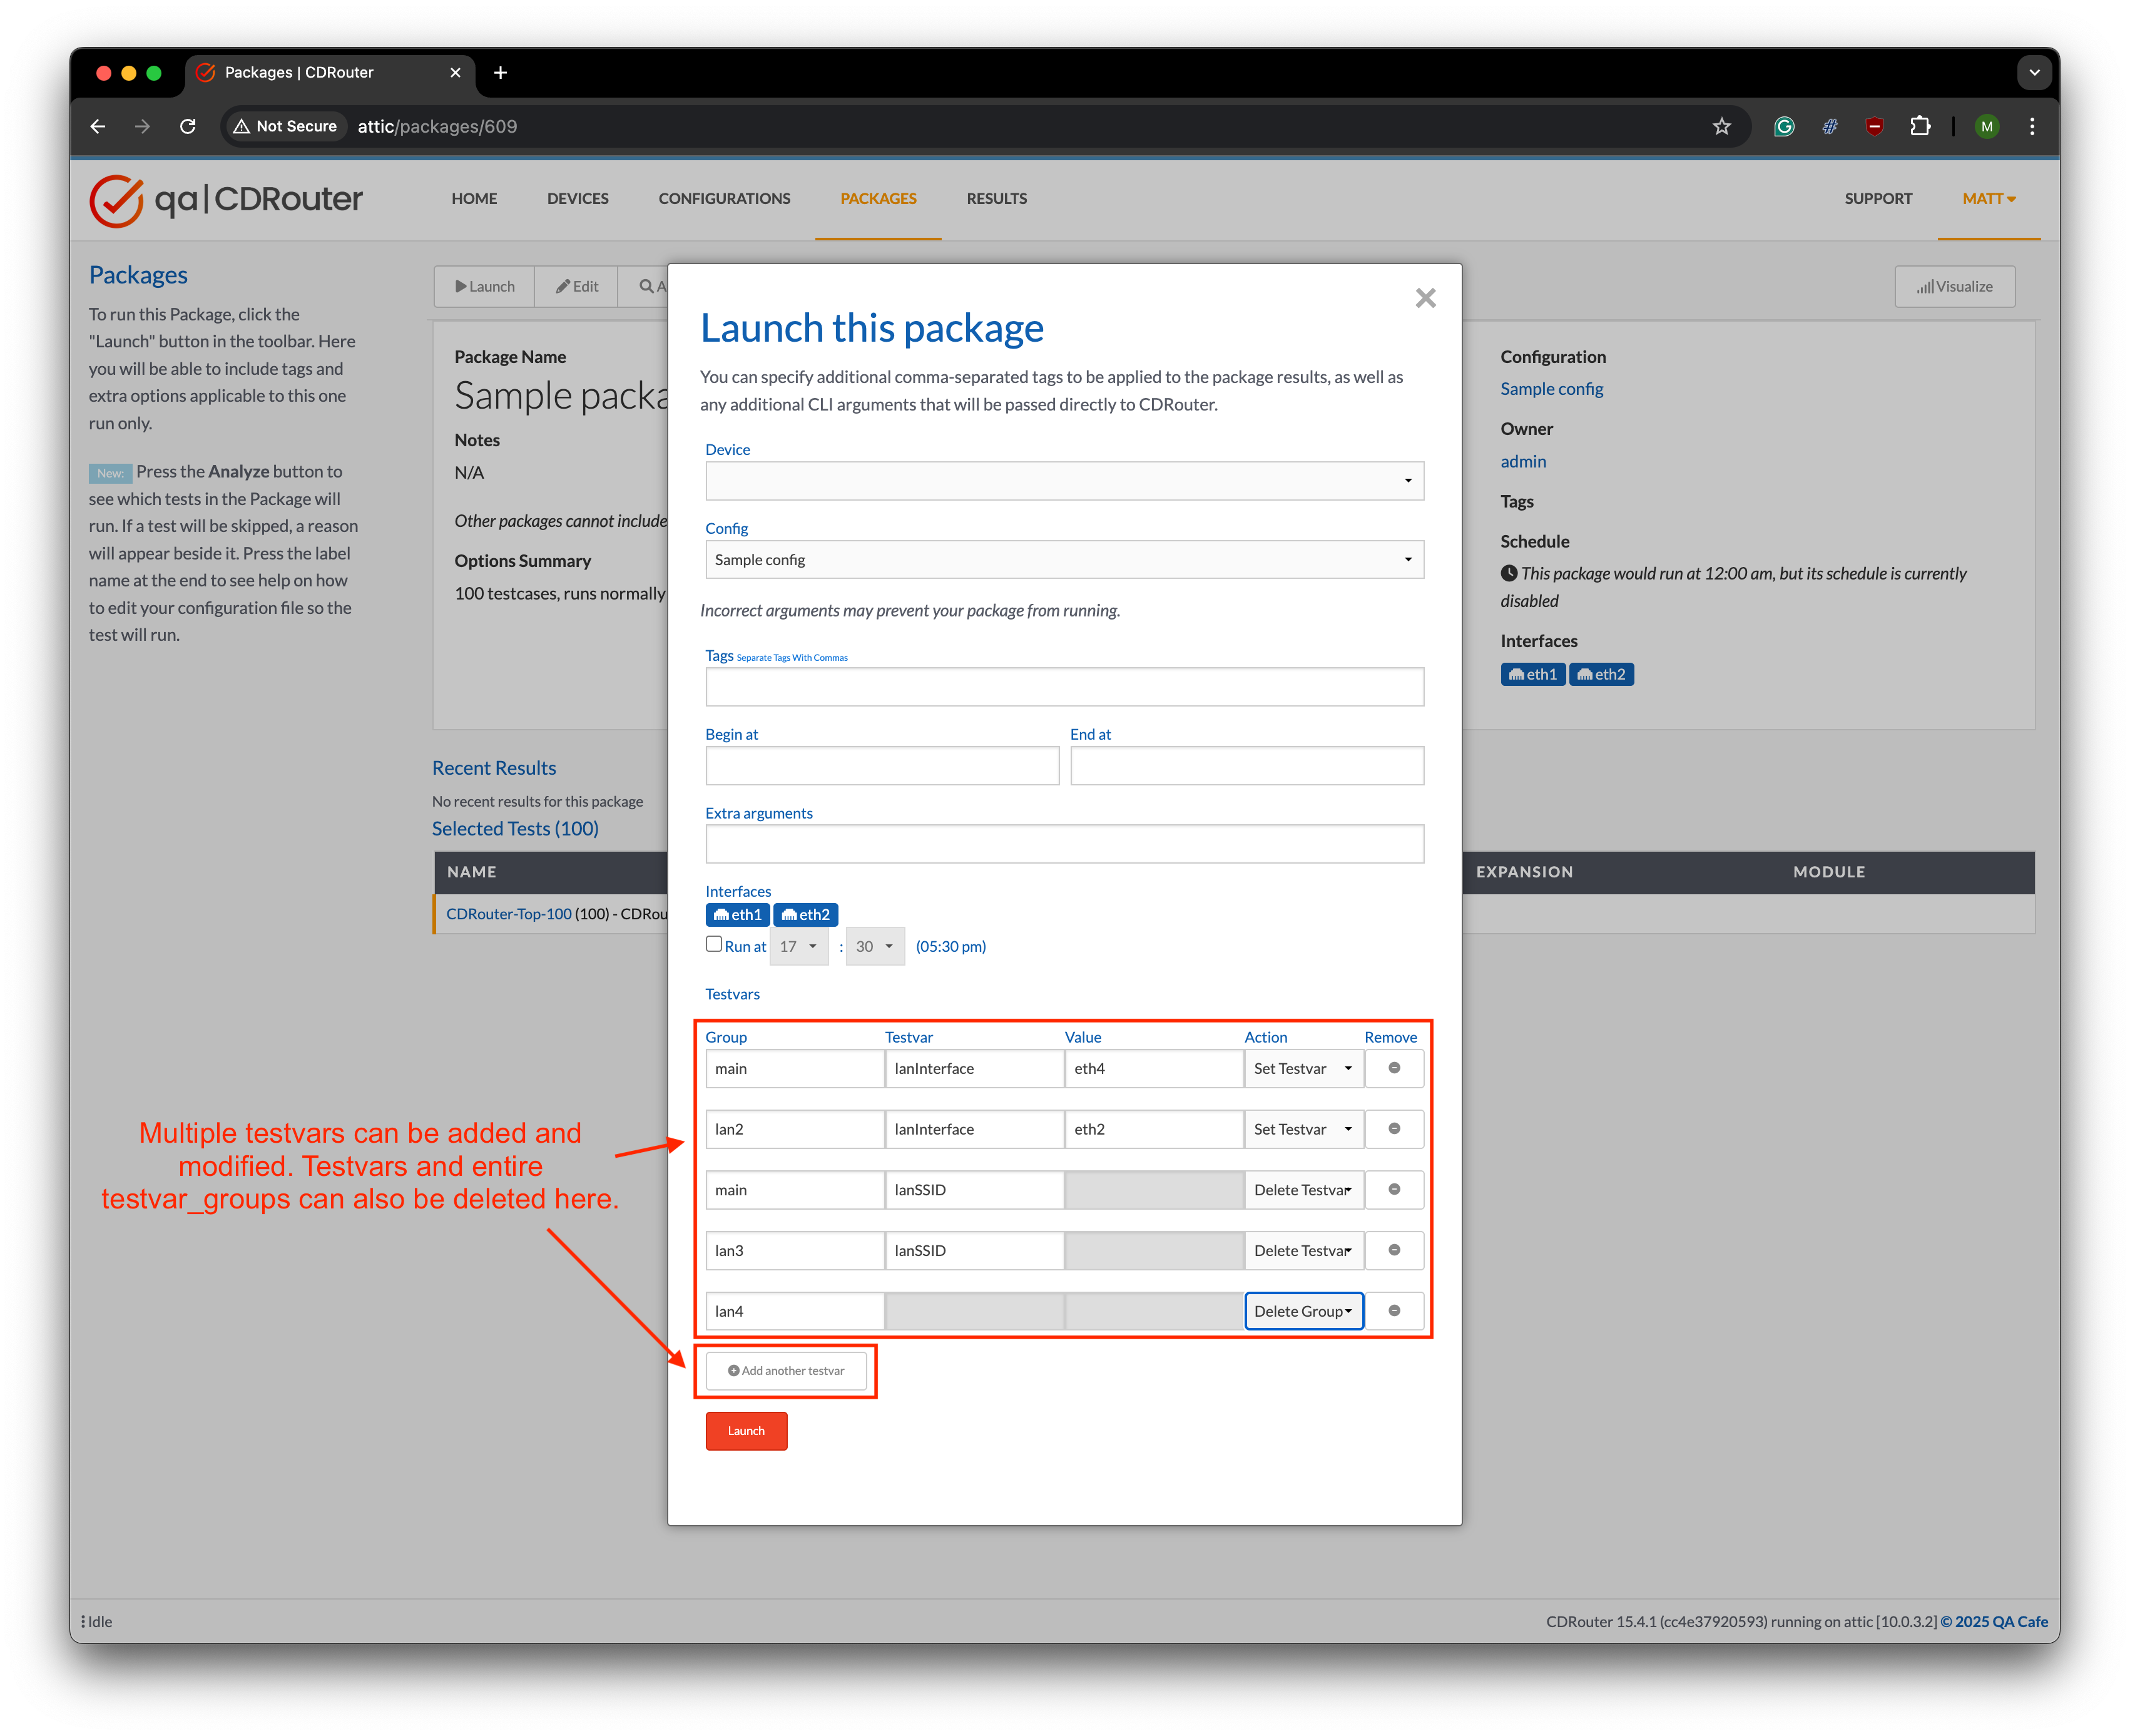
Task: Open the RESULTS nav item
Action: tap(996, 198)
